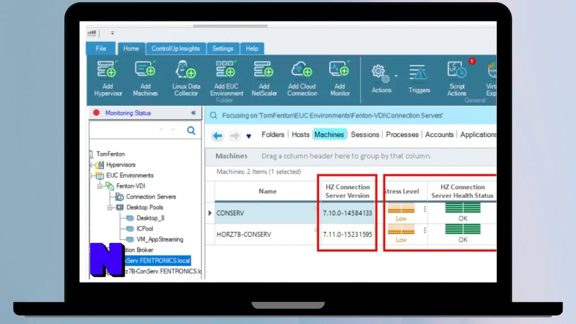This screenshot has width=576, height=324.
Task: Click the ICPool pool icon
Action: click(130, 229)
